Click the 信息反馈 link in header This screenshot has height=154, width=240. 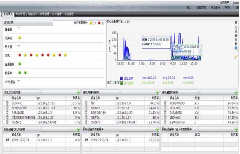[x=201, y=7]
